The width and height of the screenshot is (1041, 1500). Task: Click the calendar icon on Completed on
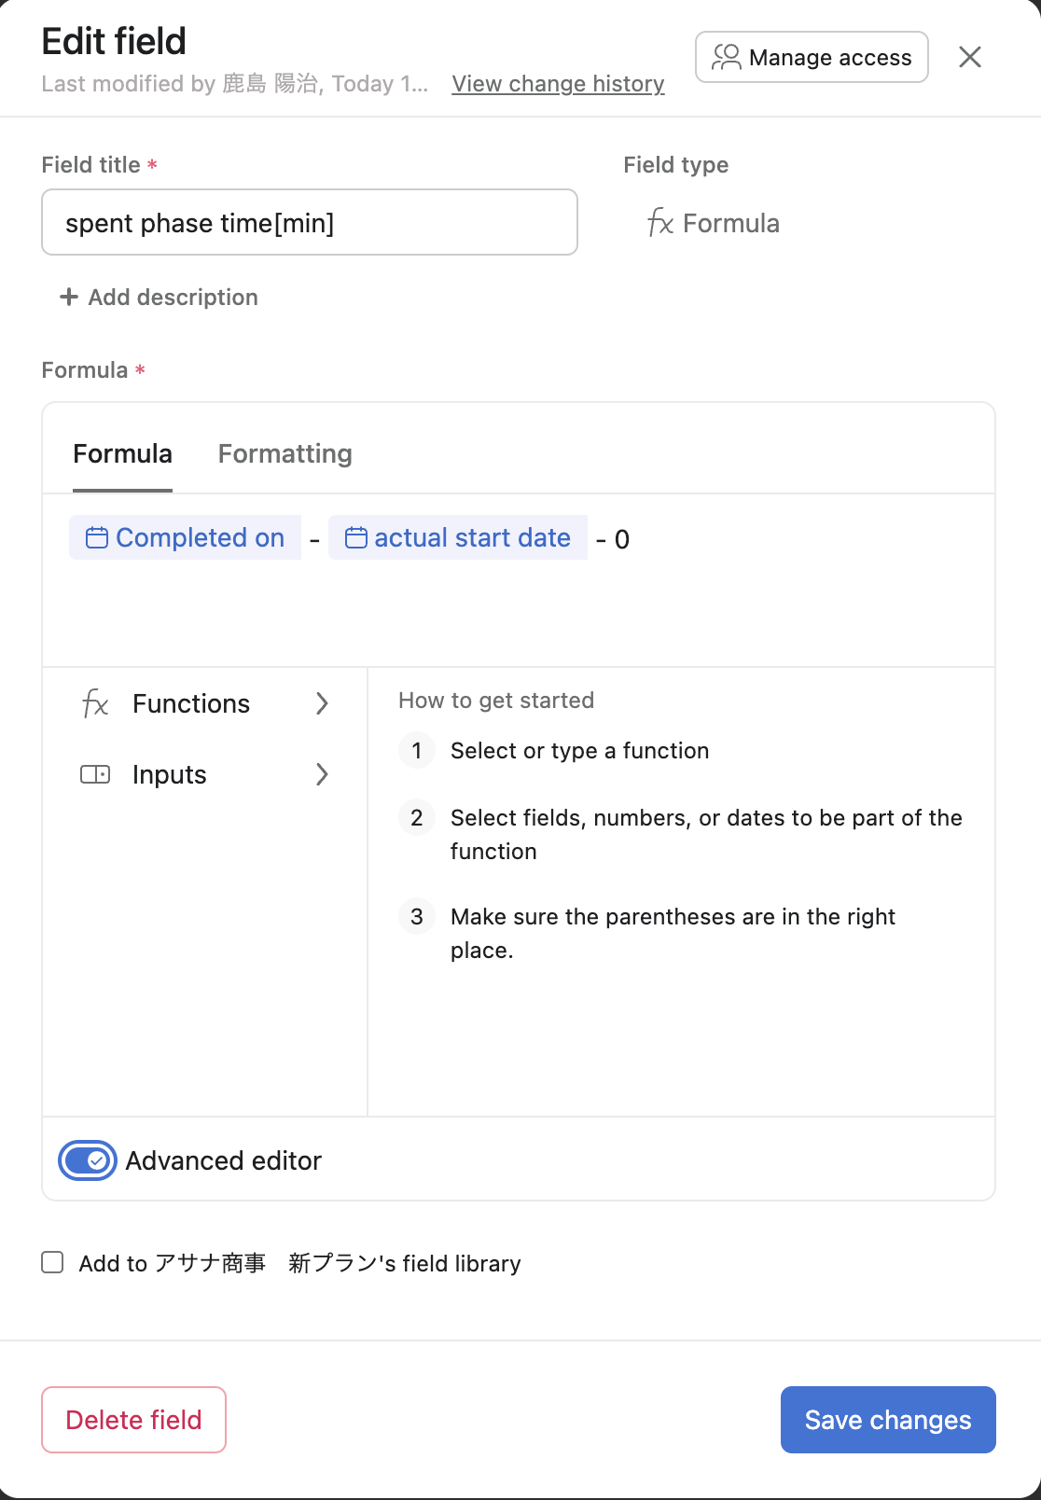click(96, 538)
